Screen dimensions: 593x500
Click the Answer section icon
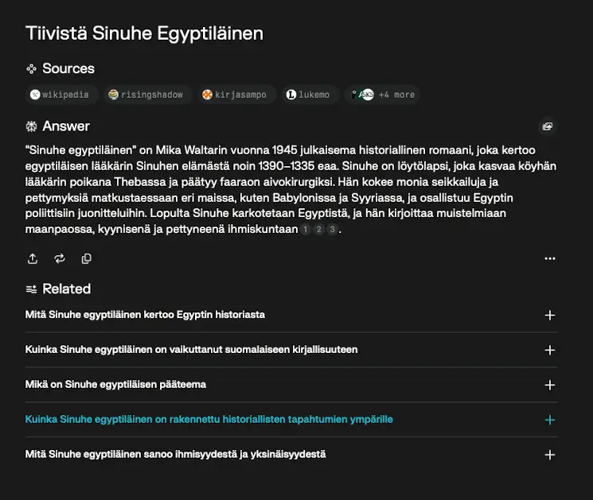[x=31, y=126]
